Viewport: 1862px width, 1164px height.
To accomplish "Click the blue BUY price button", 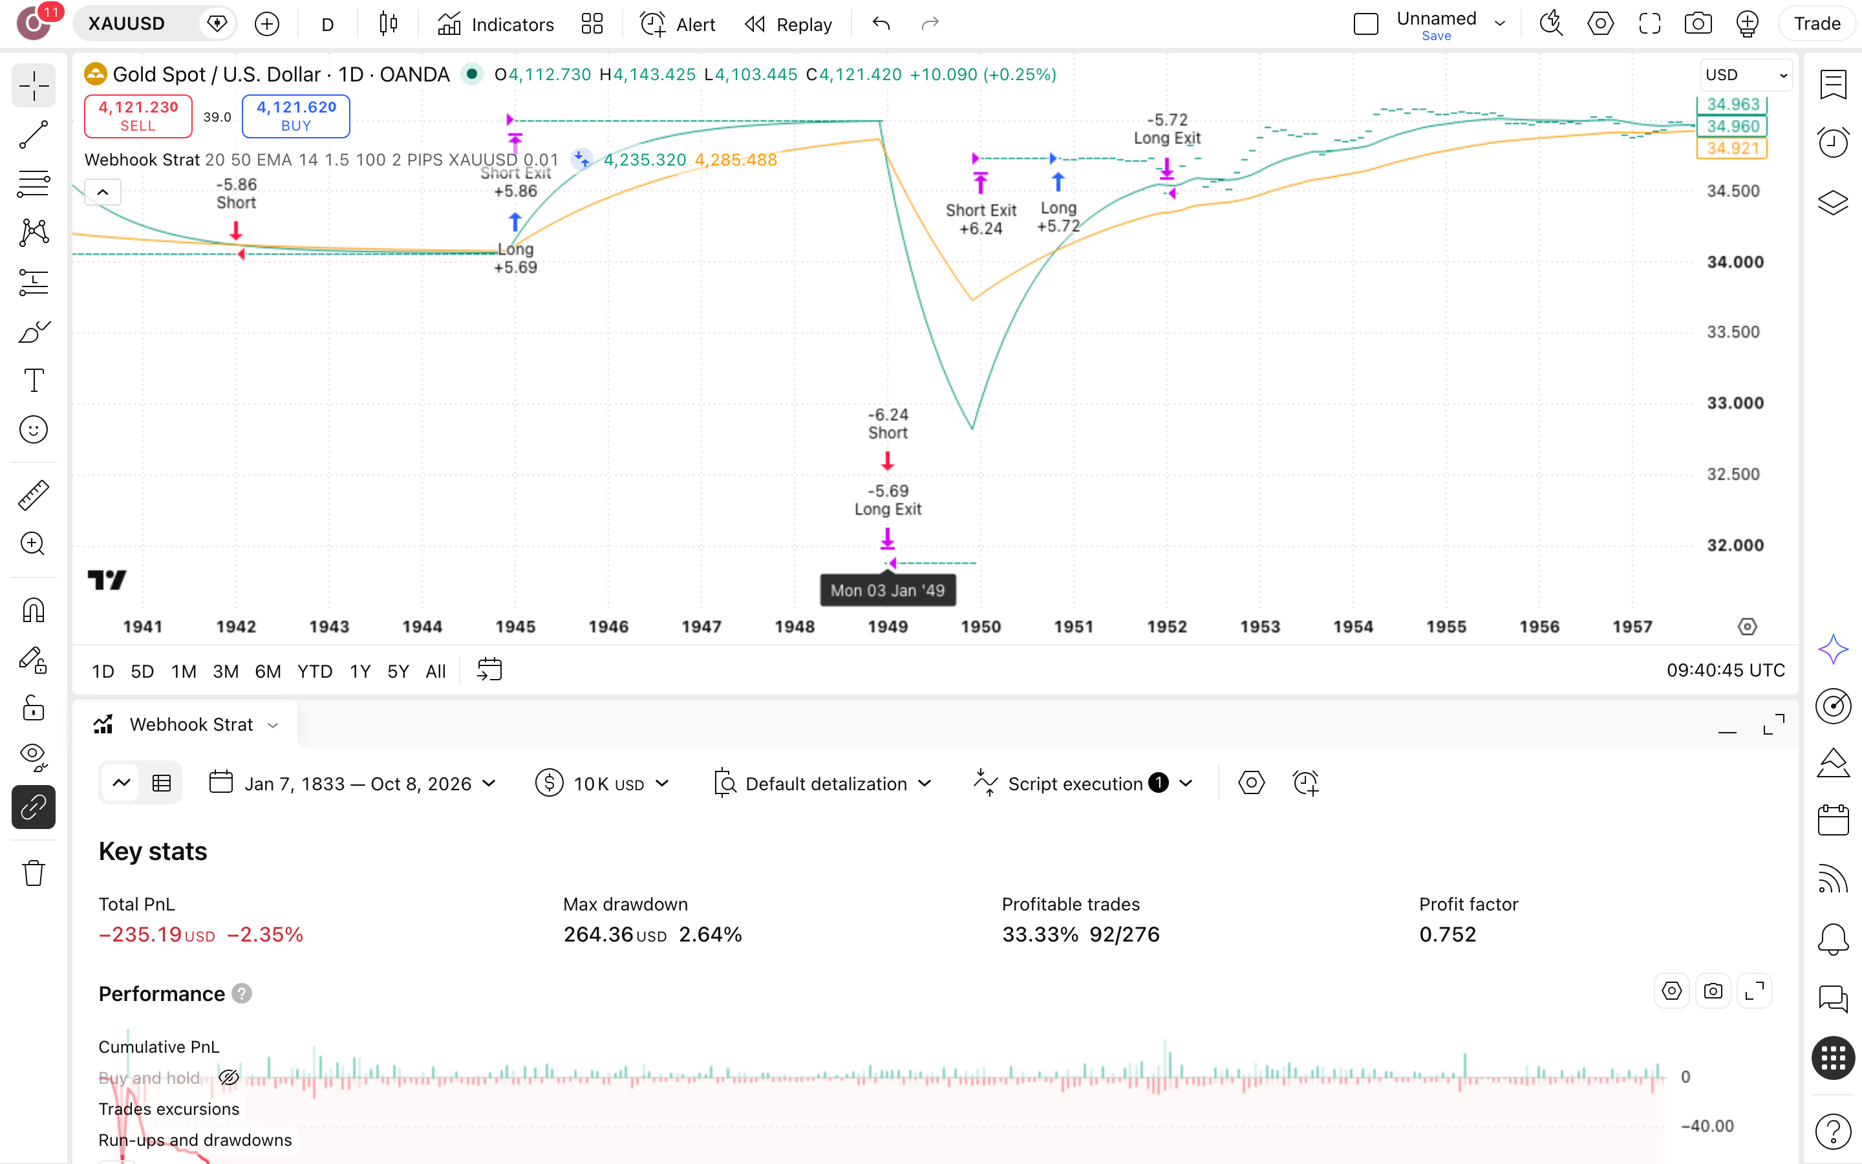I will tap(296, 116).
